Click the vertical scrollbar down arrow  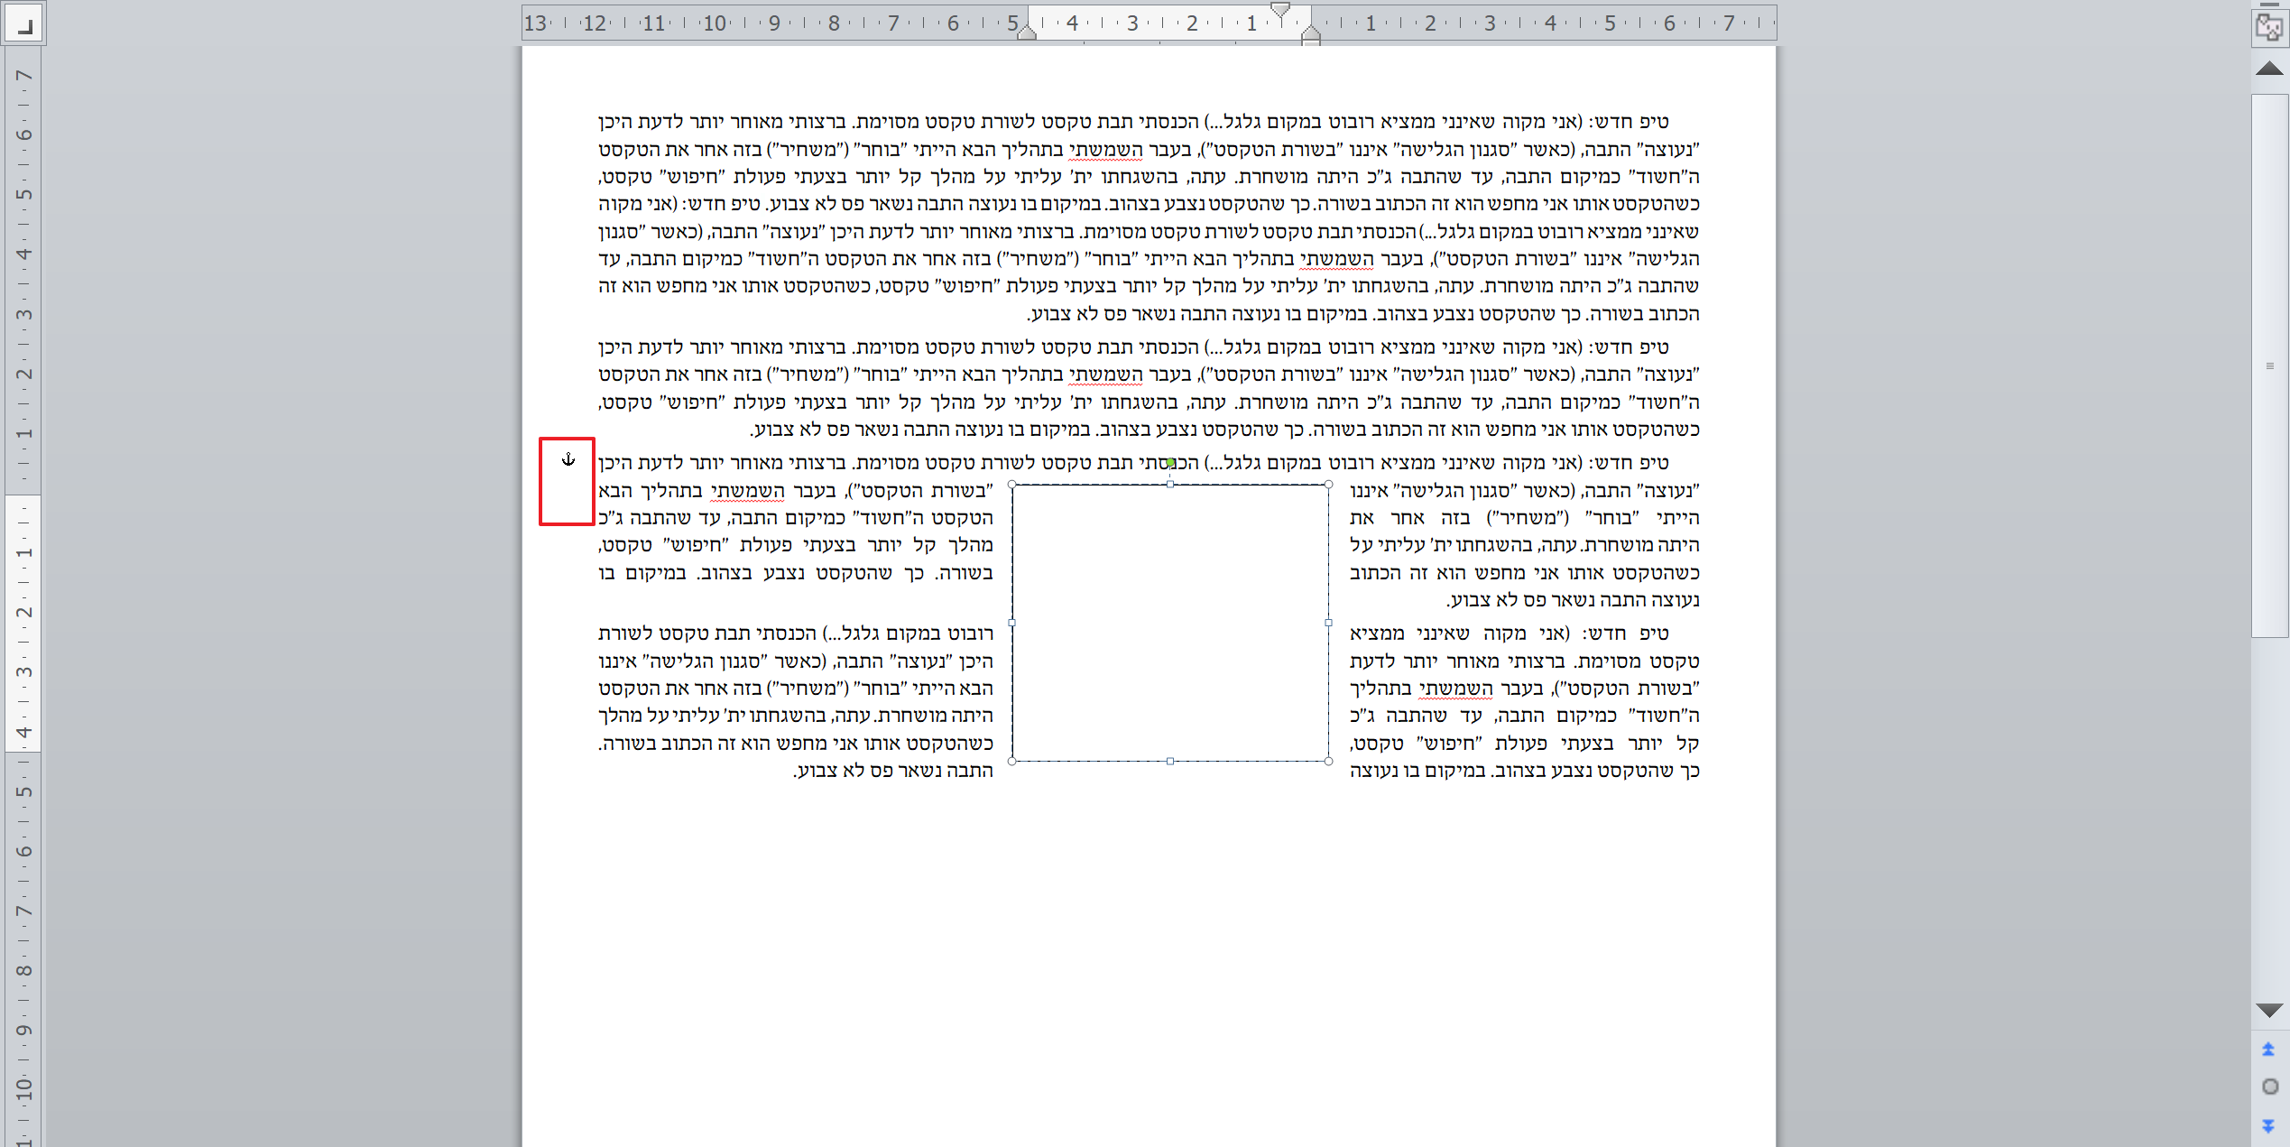2269,1010
